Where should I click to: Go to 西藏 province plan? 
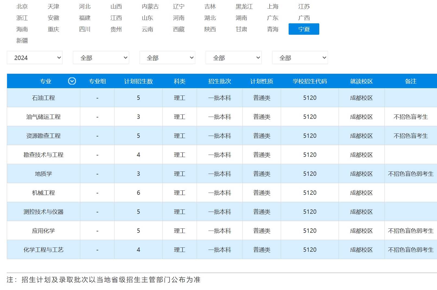pos(179,29)
